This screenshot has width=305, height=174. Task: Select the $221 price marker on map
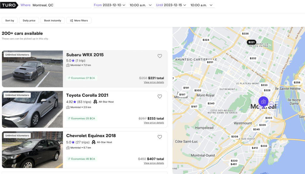click(x=252, y=42)
